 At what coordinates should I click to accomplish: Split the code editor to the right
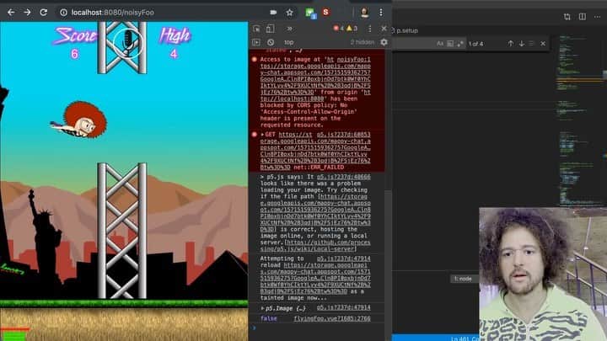(583, 16)
